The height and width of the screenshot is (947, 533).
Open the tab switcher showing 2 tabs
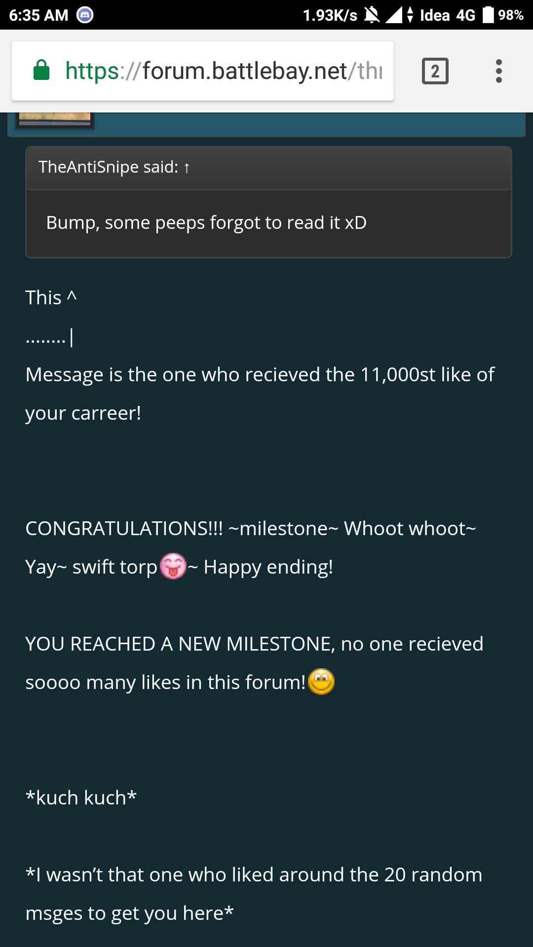435,71
